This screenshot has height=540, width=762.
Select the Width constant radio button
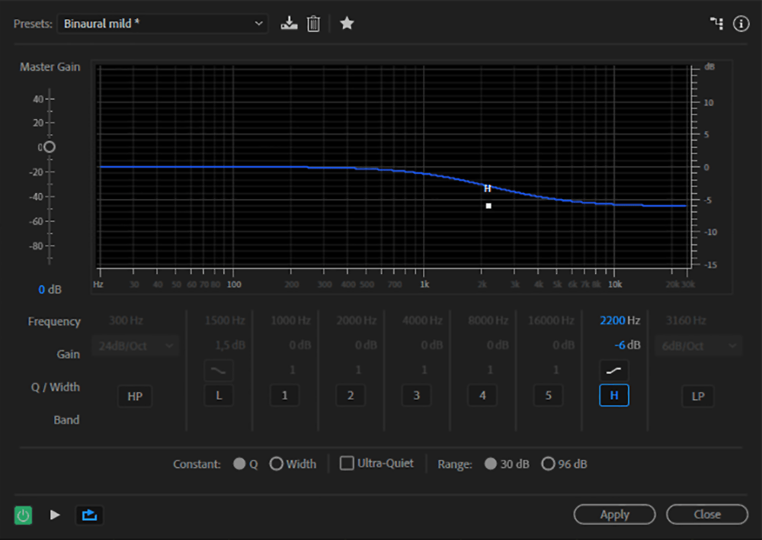click(x=277, y=464)
